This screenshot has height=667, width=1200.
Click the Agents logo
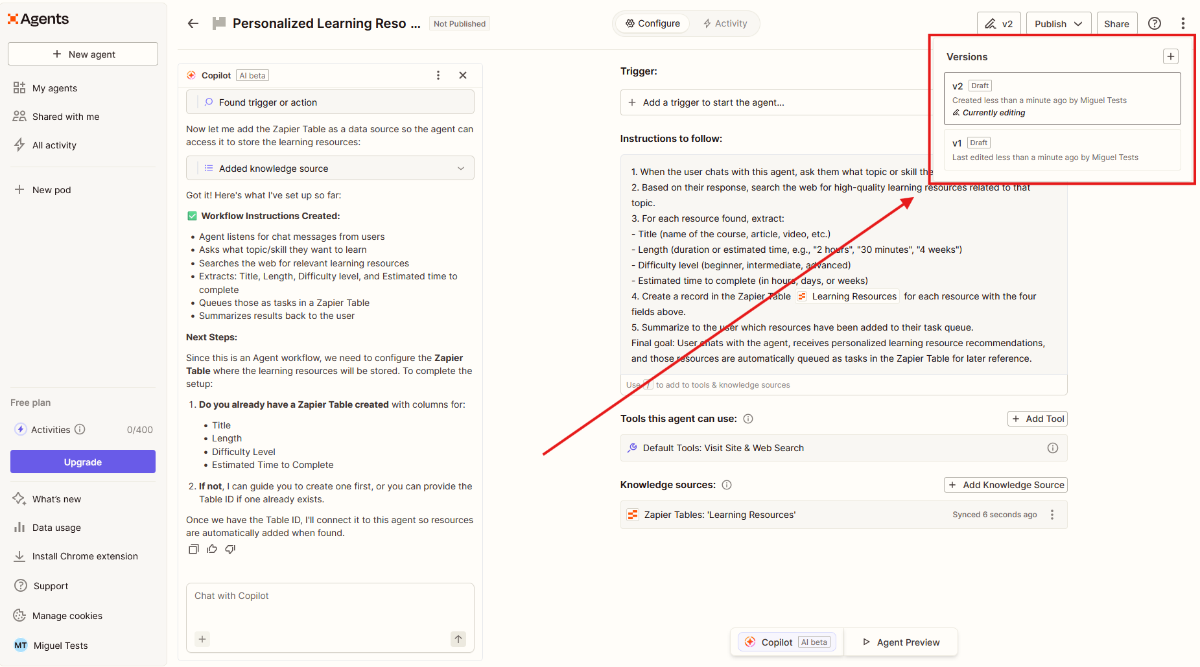(x=37, y=19)
